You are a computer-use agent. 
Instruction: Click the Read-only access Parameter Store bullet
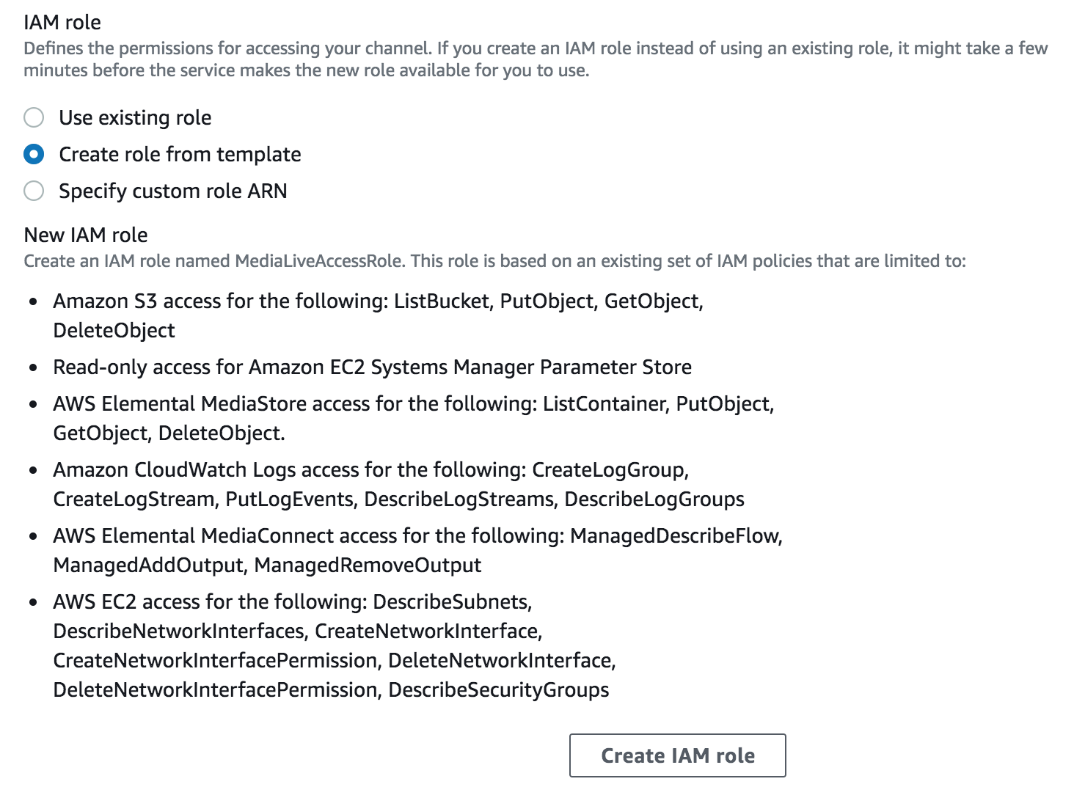pos(372,367)
